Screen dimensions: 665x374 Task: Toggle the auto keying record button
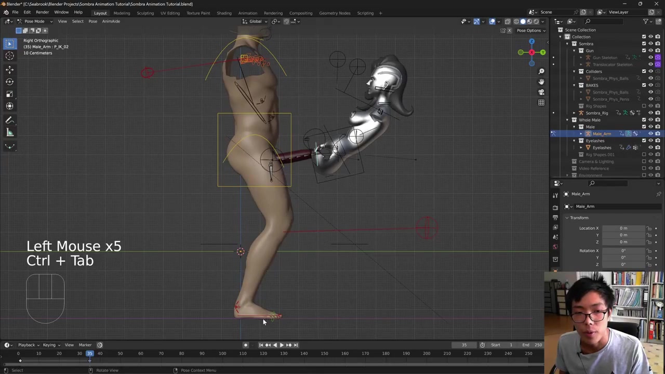(246, 345)
